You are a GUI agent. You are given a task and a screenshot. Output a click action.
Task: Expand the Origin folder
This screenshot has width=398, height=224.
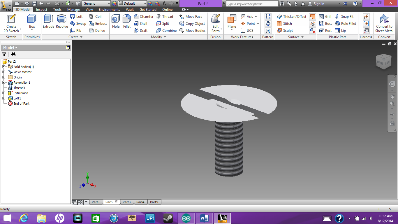click(x=4, y=77)
